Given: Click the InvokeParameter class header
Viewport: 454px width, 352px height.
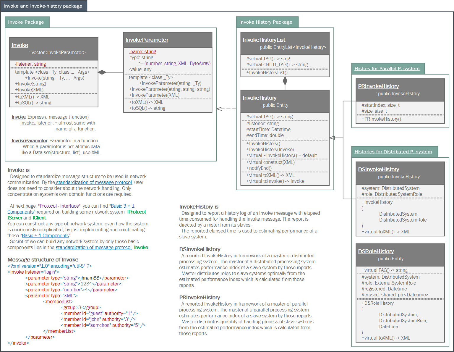Looking at the screenshot, I should [x=147, y=40].
